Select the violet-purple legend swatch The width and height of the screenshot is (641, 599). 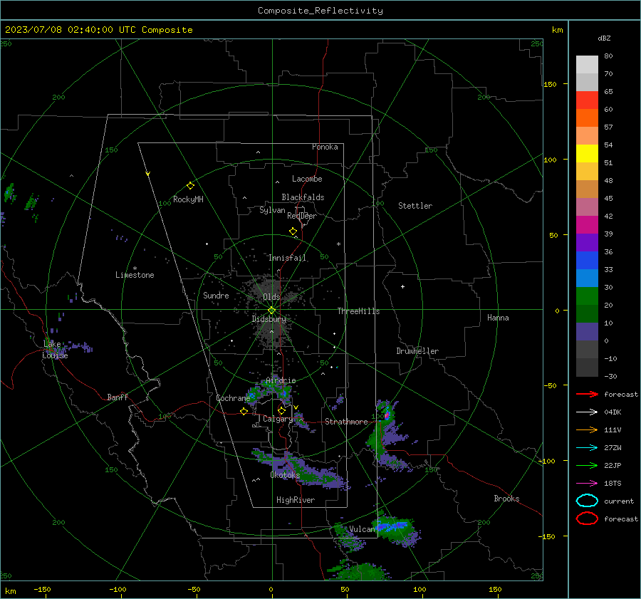[587, 242]
